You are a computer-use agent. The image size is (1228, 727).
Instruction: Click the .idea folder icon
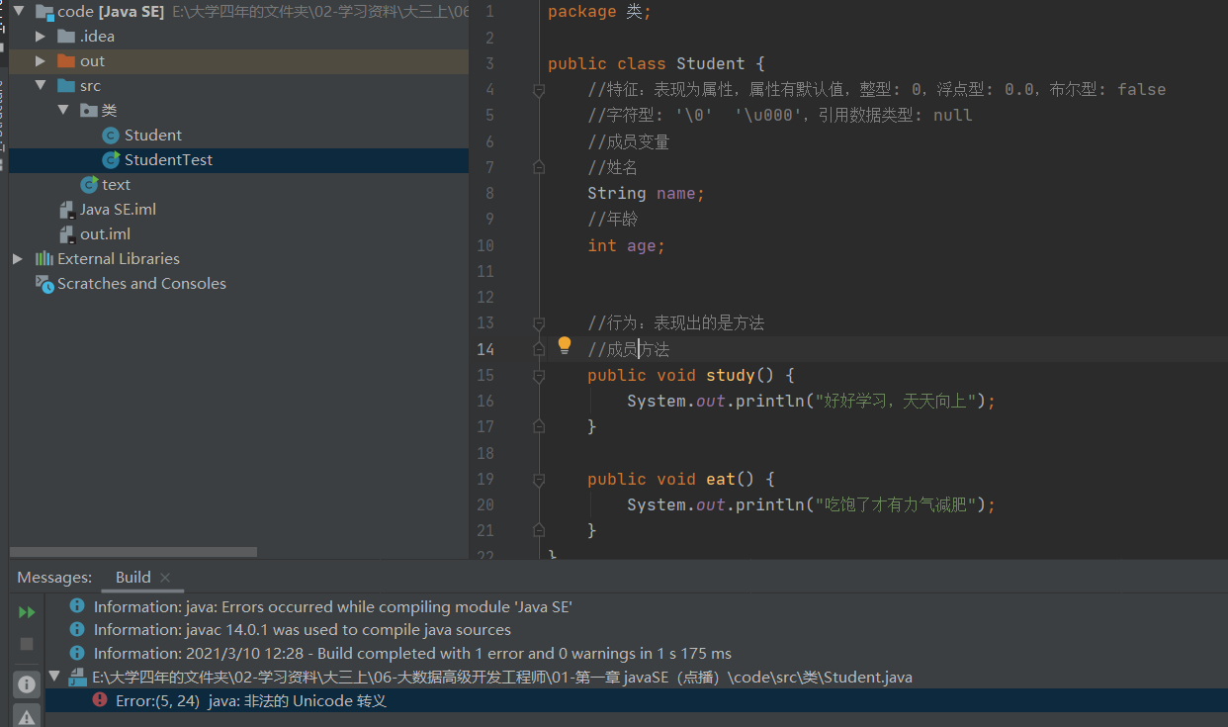coord(66,37)
